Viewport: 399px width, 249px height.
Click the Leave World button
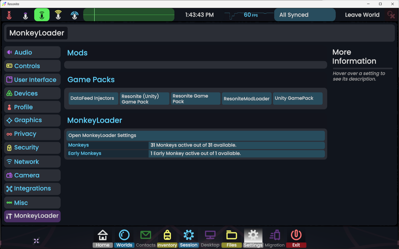click(362, 15)
